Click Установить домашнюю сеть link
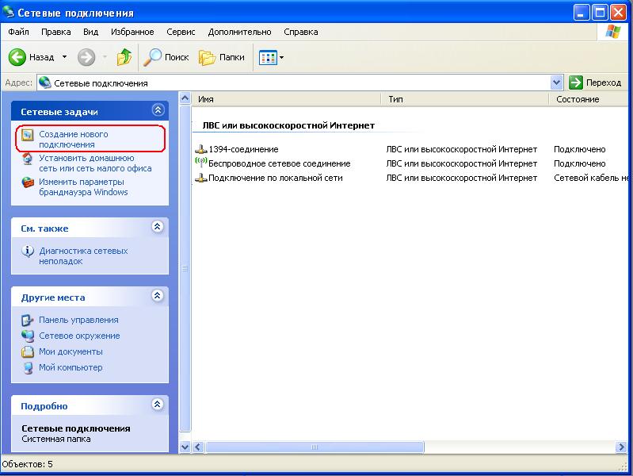The height and width of the screenshot is (476, 633). tap(95, 163)
